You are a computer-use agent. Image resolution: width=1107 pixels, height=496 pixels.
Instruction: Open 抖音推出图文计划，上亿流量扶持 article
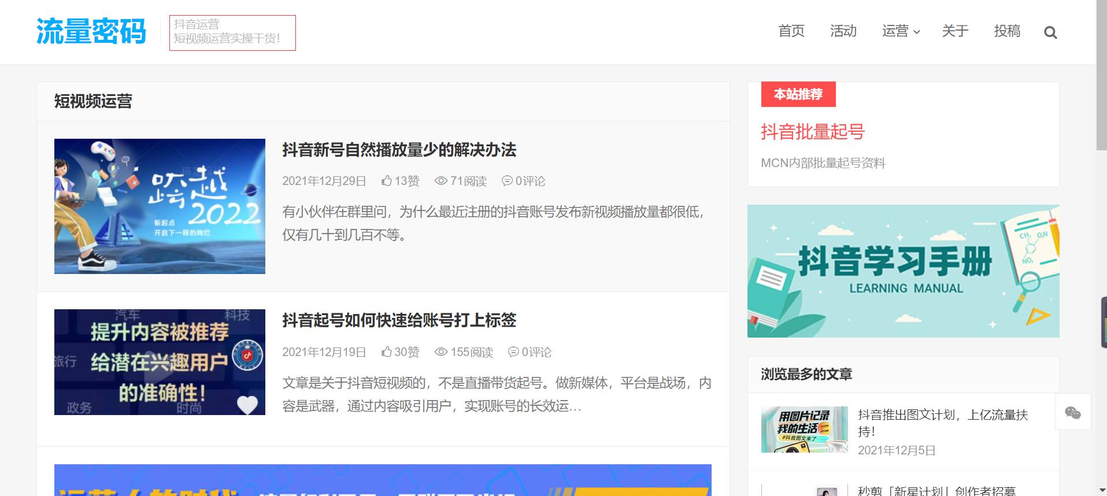point(943,423)
